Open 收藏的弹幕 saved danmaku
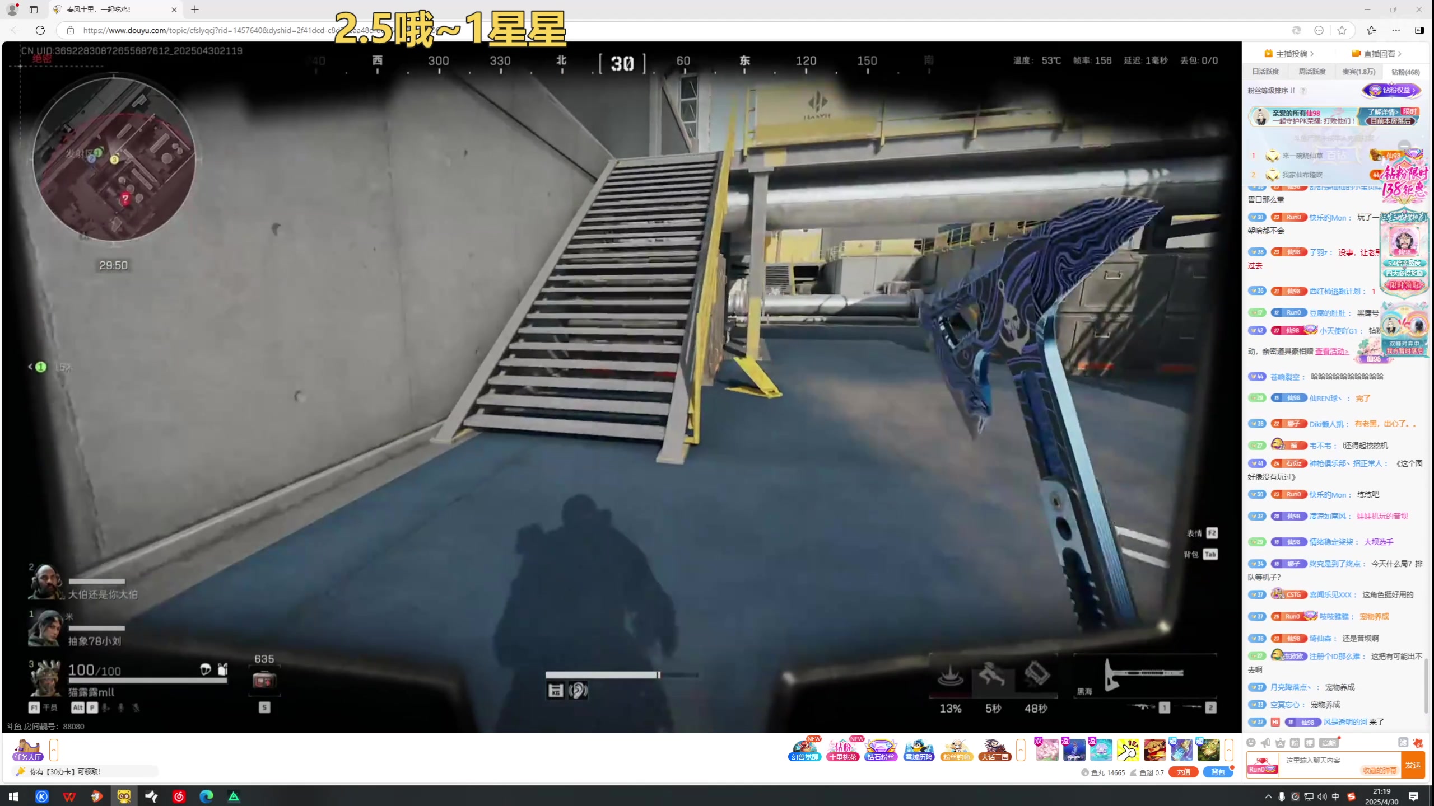The height and width of the screenshot is (806, 1434). (x=1379, y=771)
